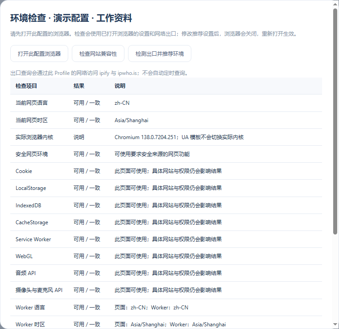Click the Worker 时区 row label

click(30, 324)
